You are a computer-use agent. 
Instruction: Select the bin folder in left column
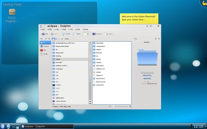click(55, 49)
